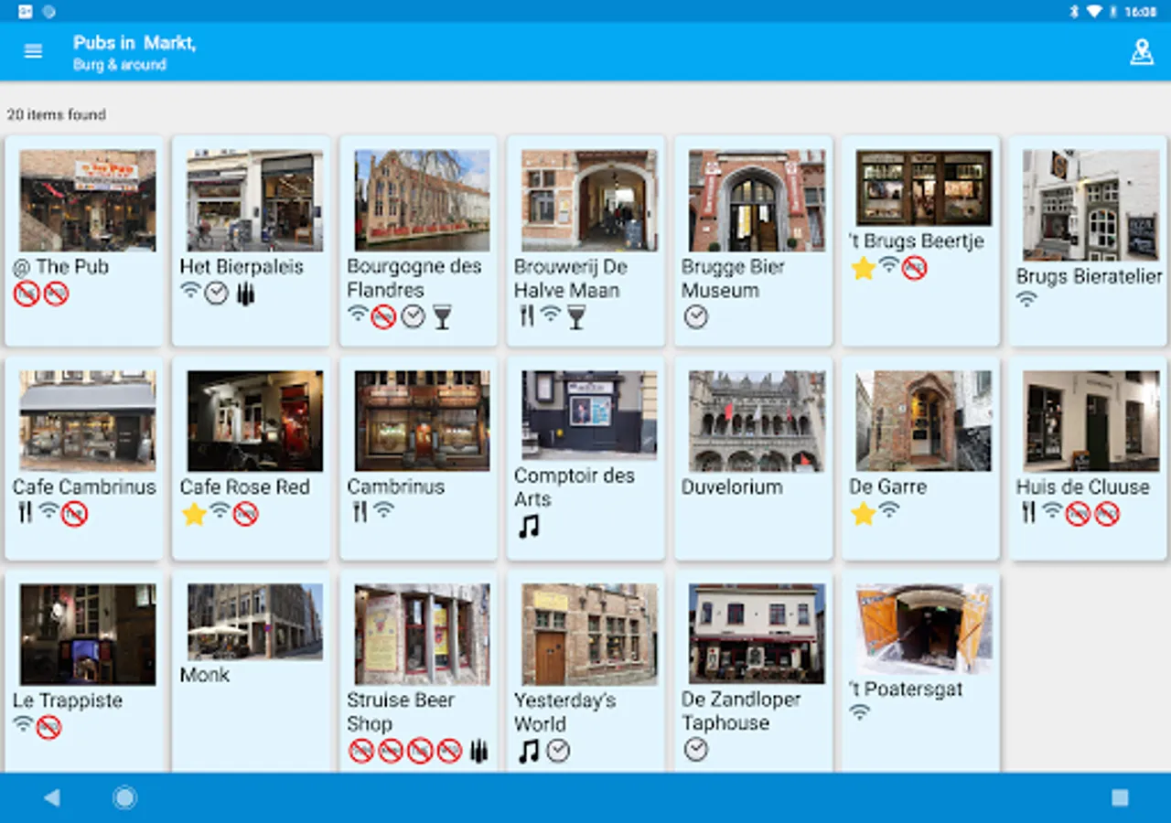
Task: Open the Monk street photo
Action: coord(255,622)
